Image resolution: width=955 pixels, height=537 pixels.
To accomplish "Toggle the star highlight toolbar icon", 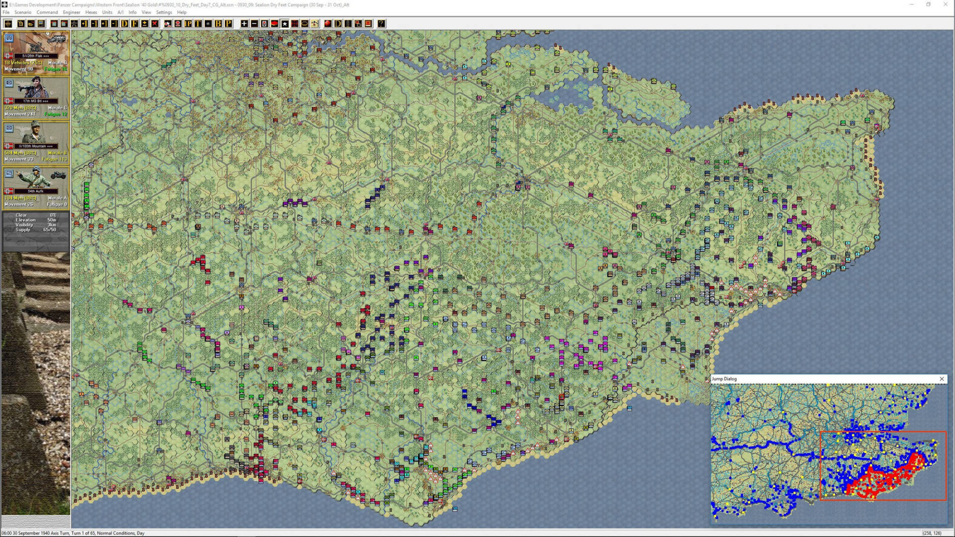I will pyautogui.click(x=284, y=23).
